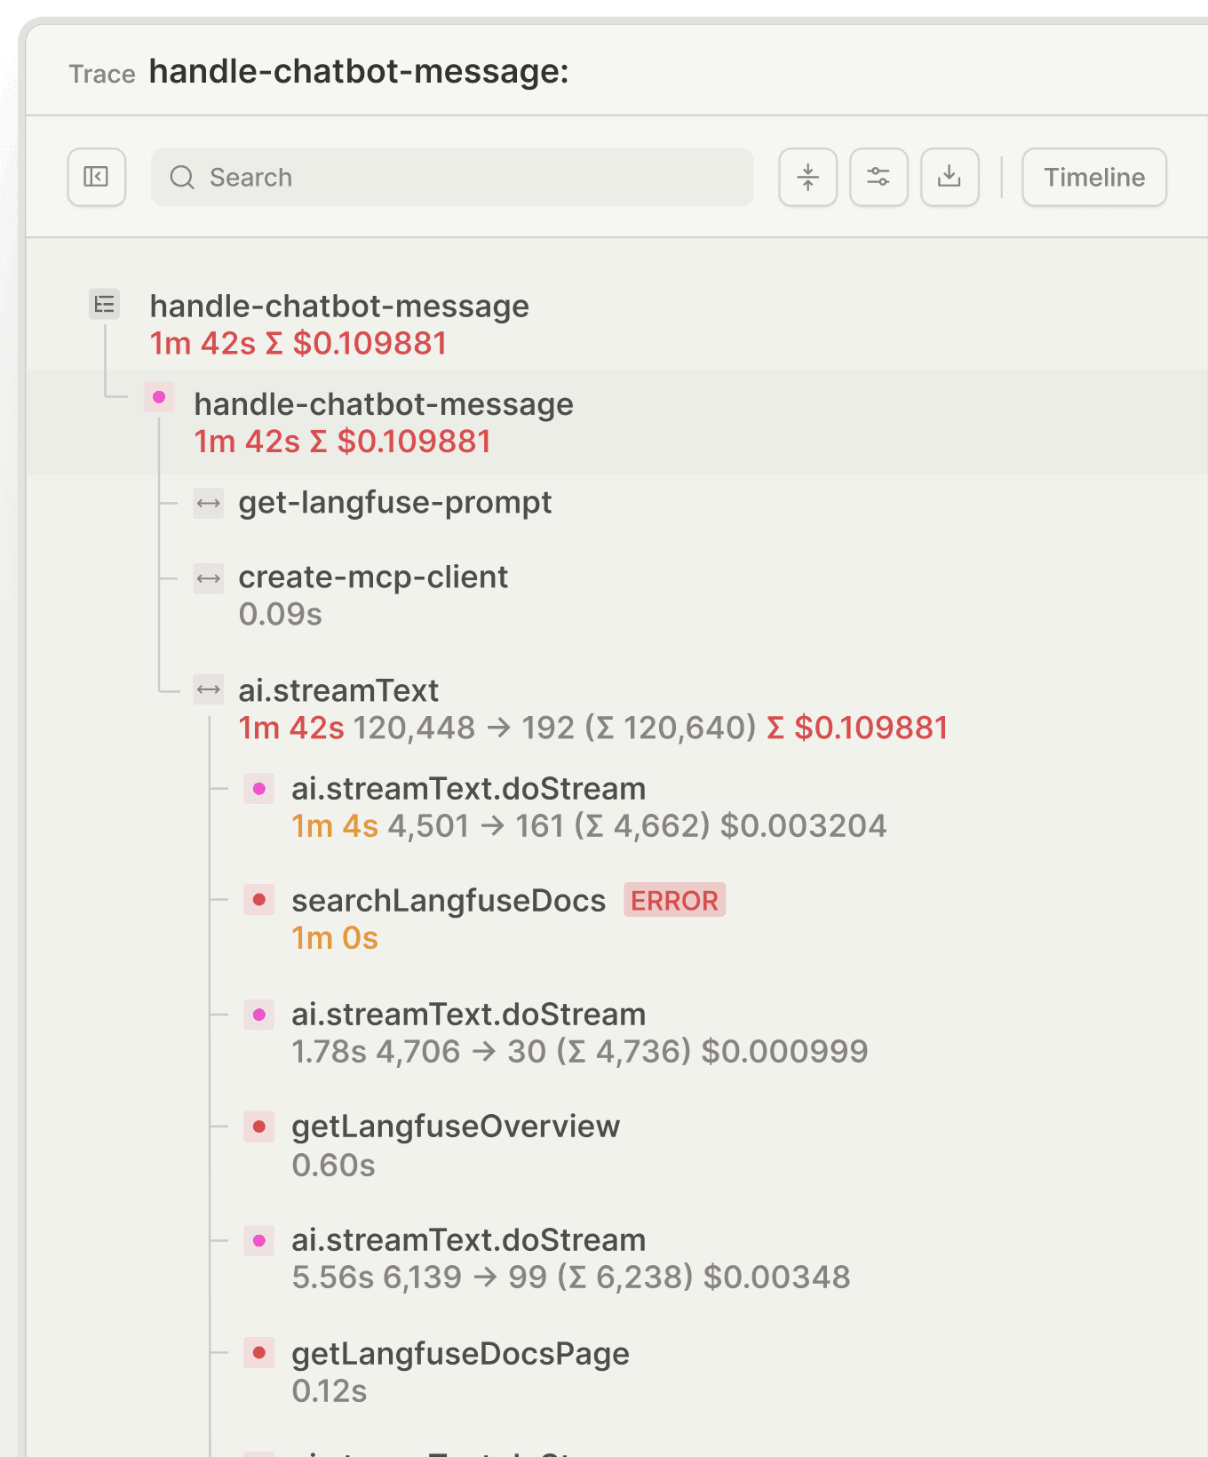Click the 0.60s duration under getLangfuseOverview

click(333, 1165)
